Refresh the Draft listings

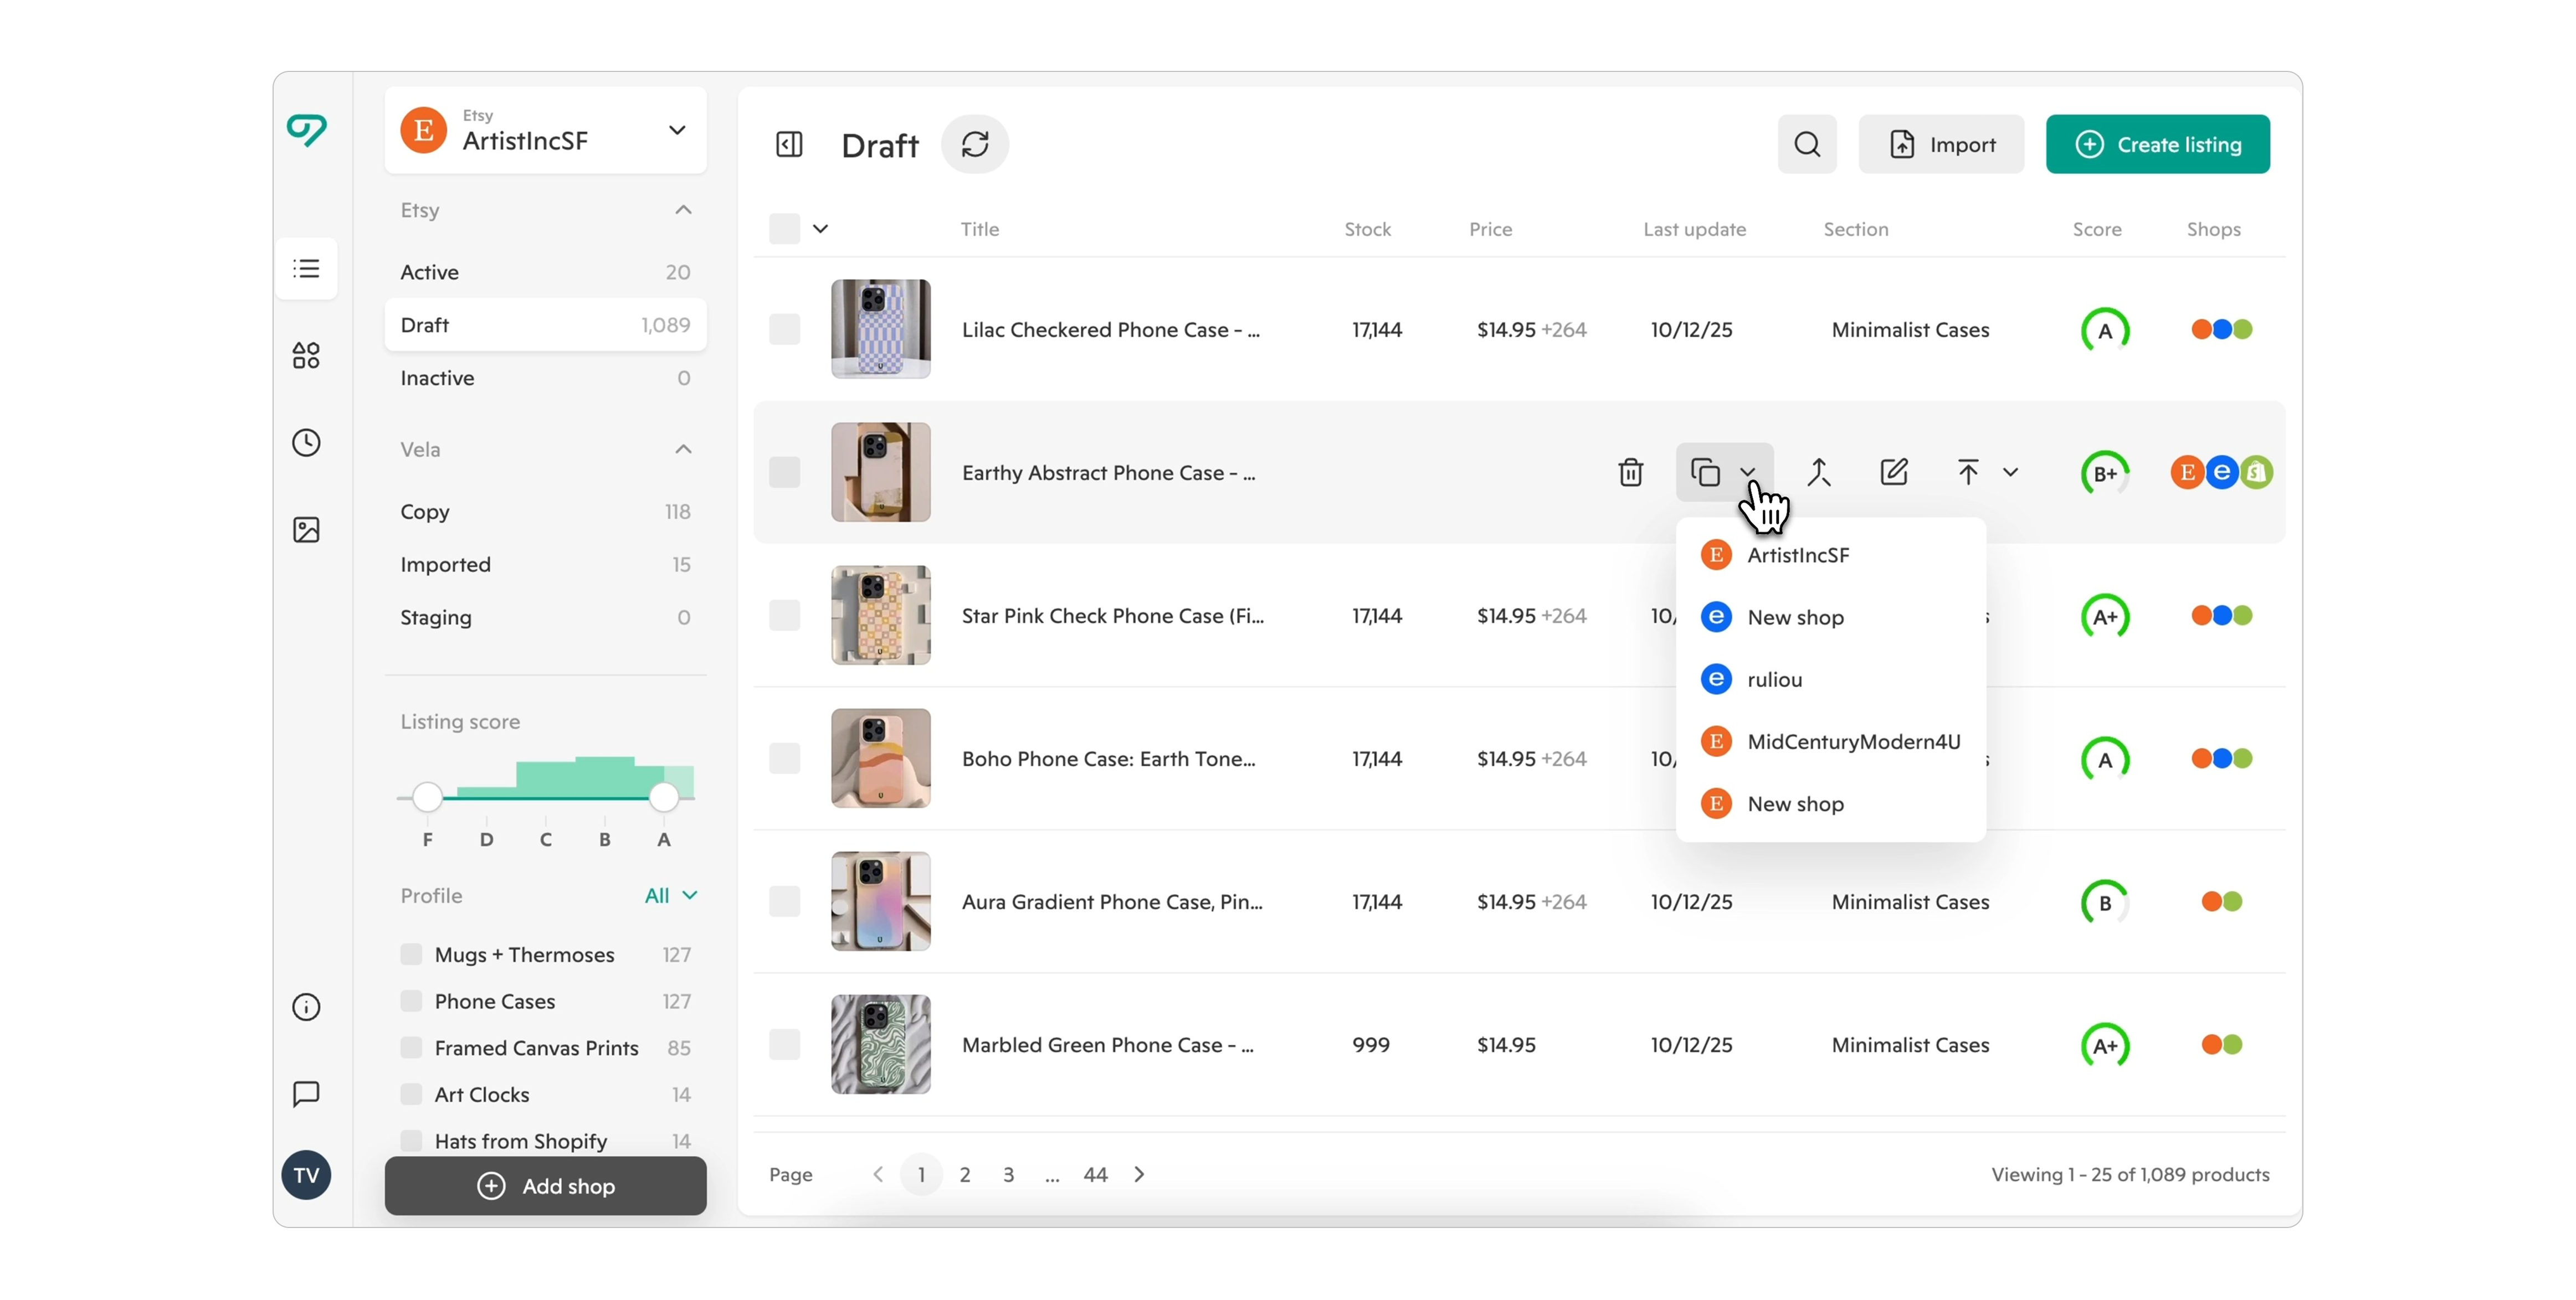[974, 145]
